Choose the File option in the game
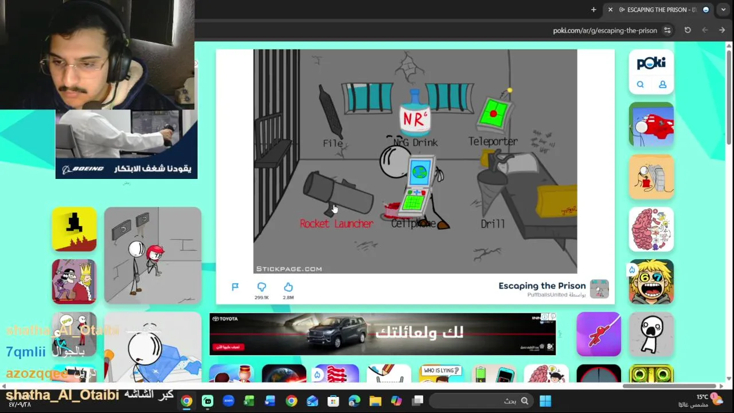The image size is (734, 413). [332, 118]
